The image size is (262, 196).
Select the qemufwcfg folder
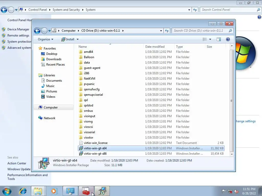click(92, 89)
